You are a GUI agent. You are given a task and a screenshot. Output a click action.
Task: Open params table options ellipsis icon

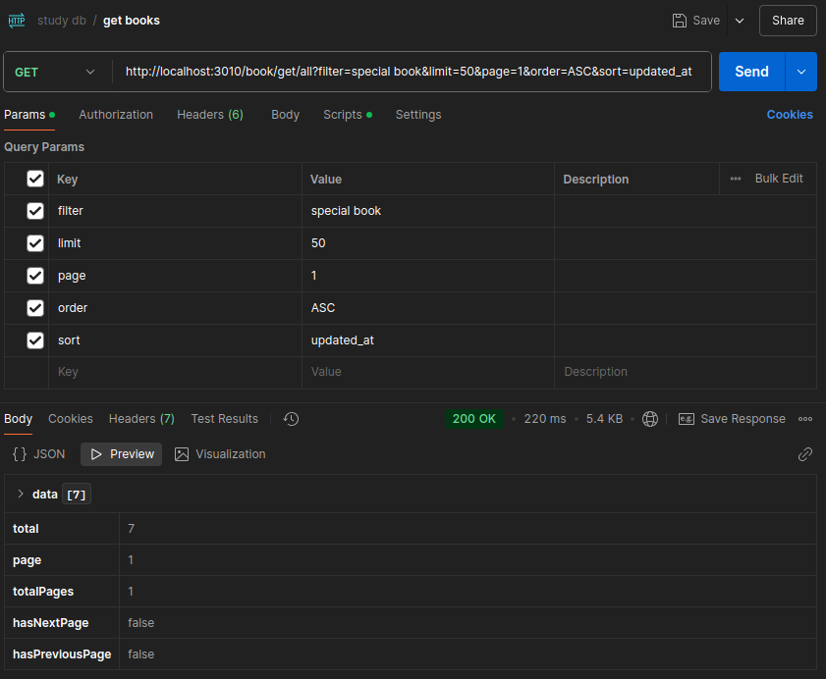click(736, 179)
